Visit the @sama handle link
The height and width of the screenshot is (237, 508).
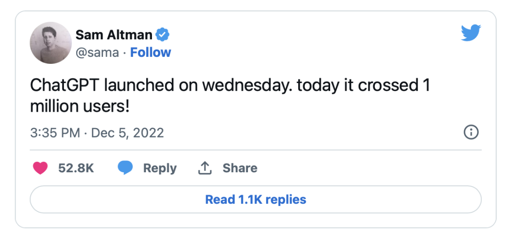(x=97, y=53)
